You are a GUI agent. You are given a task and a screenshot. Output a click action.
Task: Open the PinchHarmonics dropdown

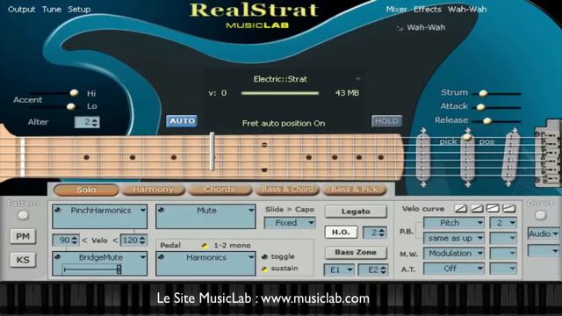tap(142, 211)
